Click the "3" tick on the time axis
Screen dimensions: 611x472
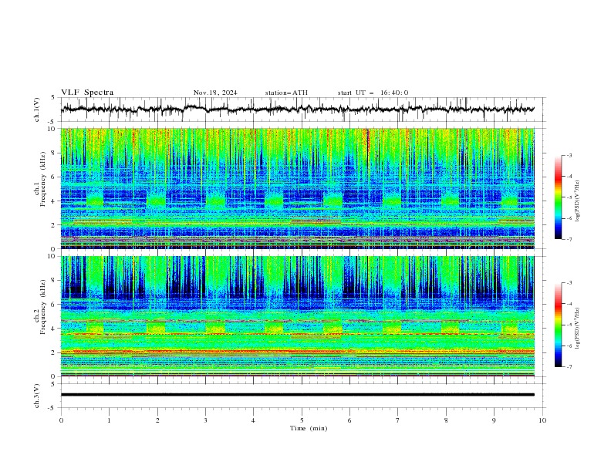[x=205, y=420]
